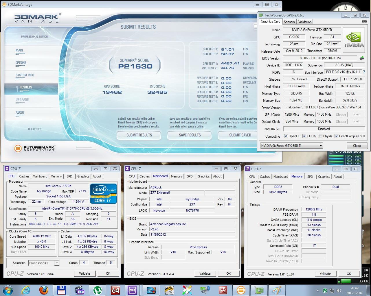Go to MAIN in 3DMark sidebar
This screenshot has width=371, height=296.
pyautogui.click(x=19, y=50)
